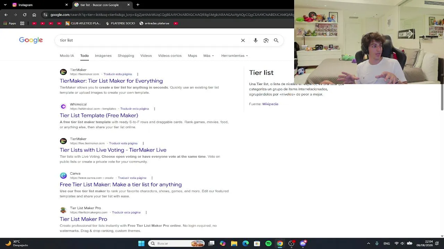Select the Imágenes results tab
The width and height of the screenshot is (444, 249).
[103, 56]
